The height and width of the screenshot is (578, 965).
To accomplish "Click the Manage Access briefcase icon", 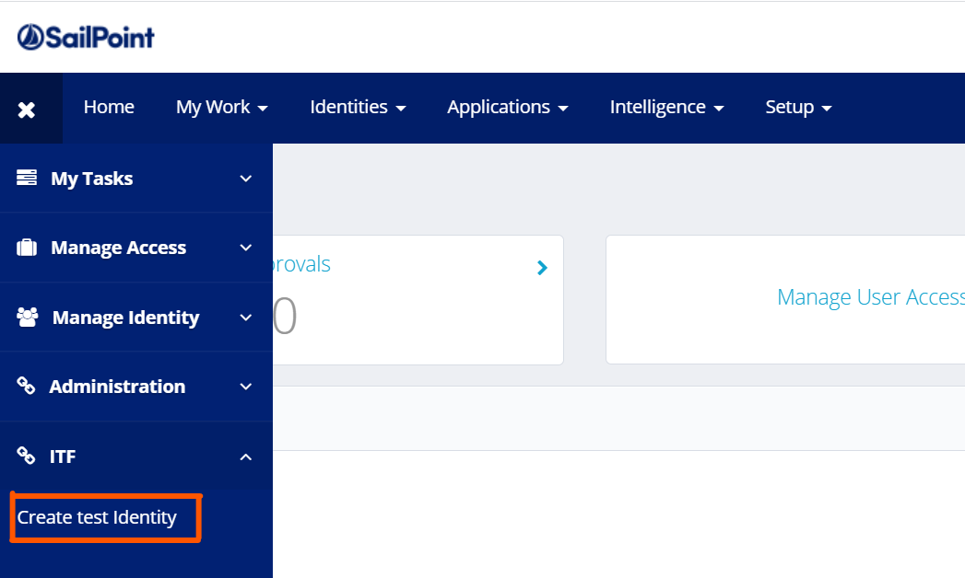I will point(27,248).
